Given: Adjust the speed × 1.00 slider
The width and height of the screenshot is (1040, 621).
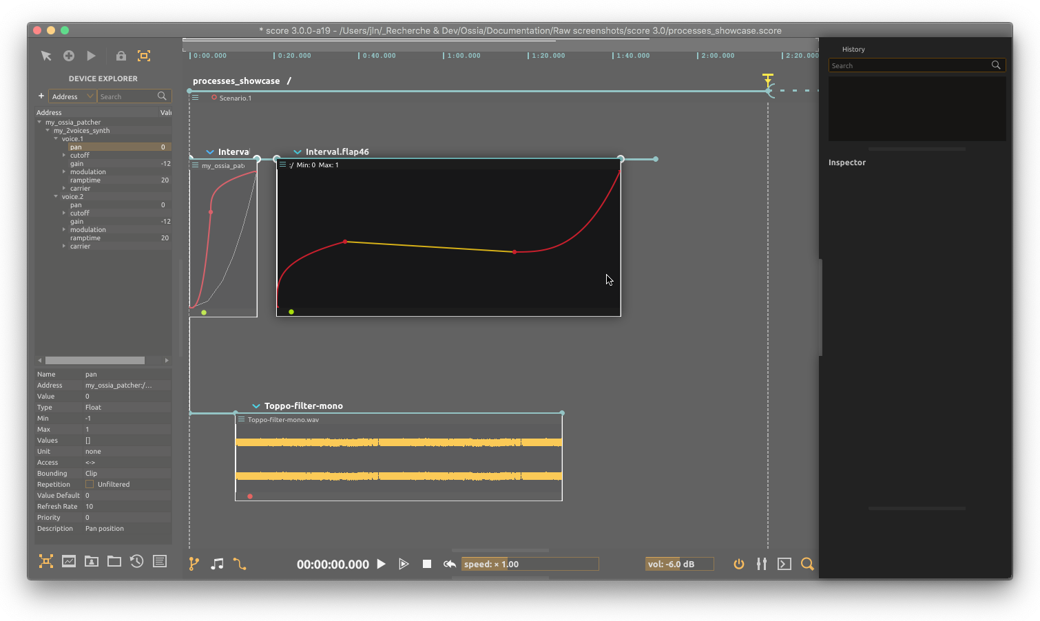Looking at the screenshot, I should [x=530, y=564].
